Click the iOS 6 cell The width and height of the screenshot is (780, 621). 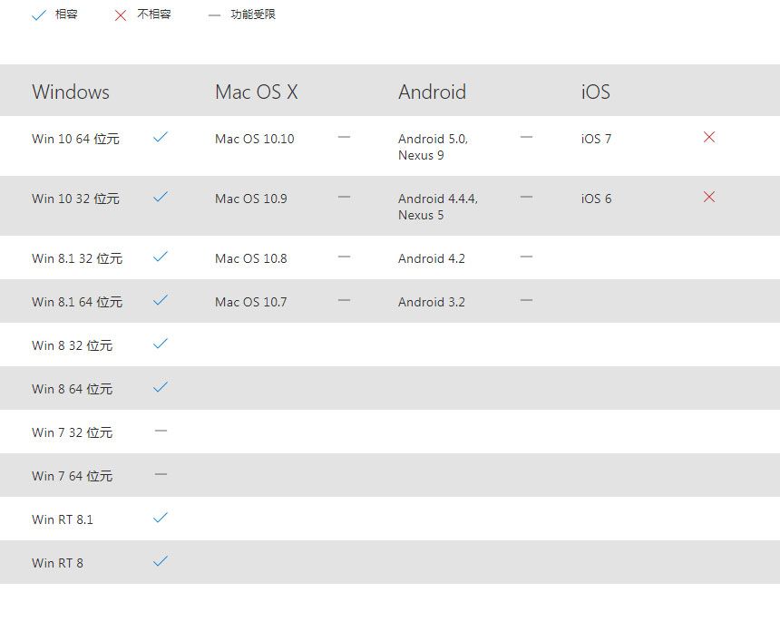coord(596,199)
